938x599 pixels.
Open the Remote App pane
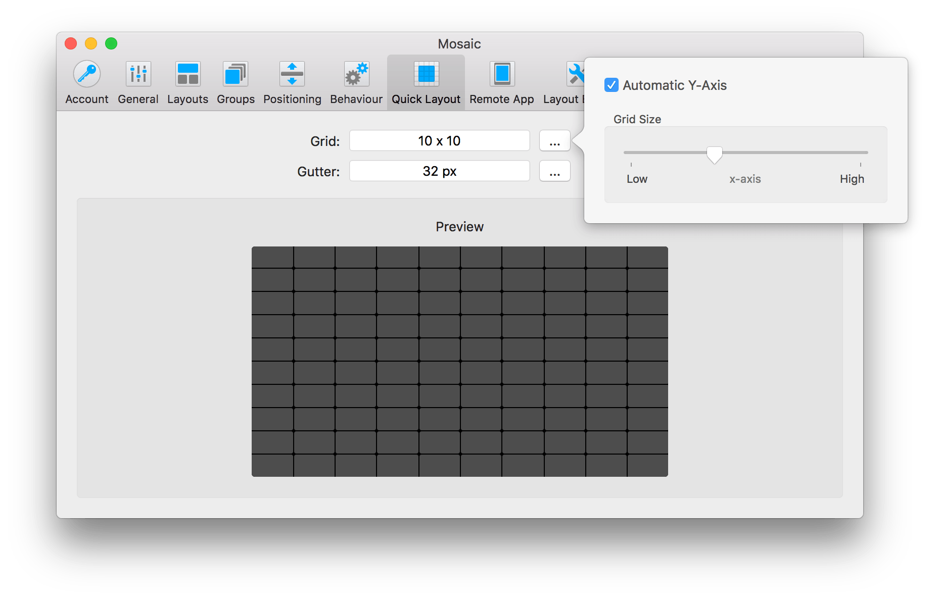[x=502, y=83]
